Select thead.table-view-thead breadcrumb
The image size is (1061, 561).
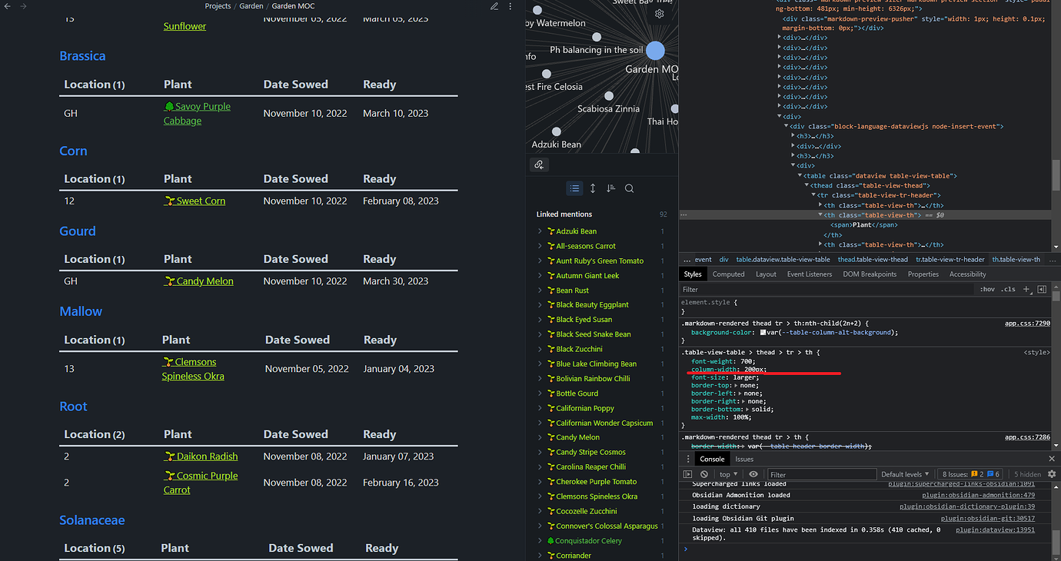pos(873,260)
